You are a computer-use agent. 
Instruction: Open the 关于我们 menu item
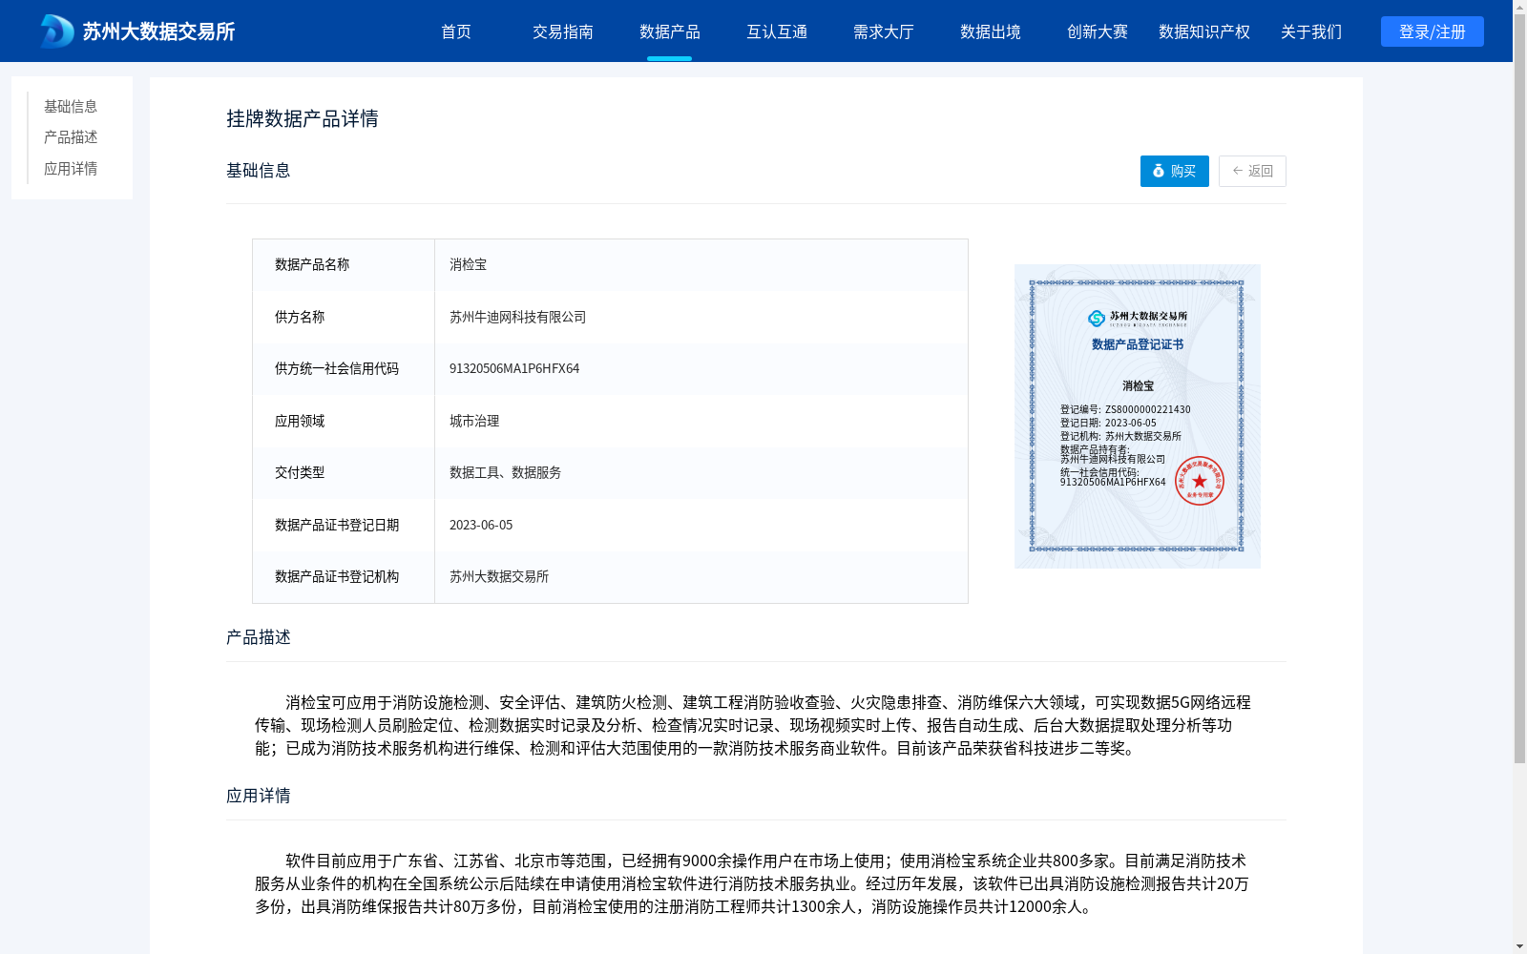[x=1311, y=31]
